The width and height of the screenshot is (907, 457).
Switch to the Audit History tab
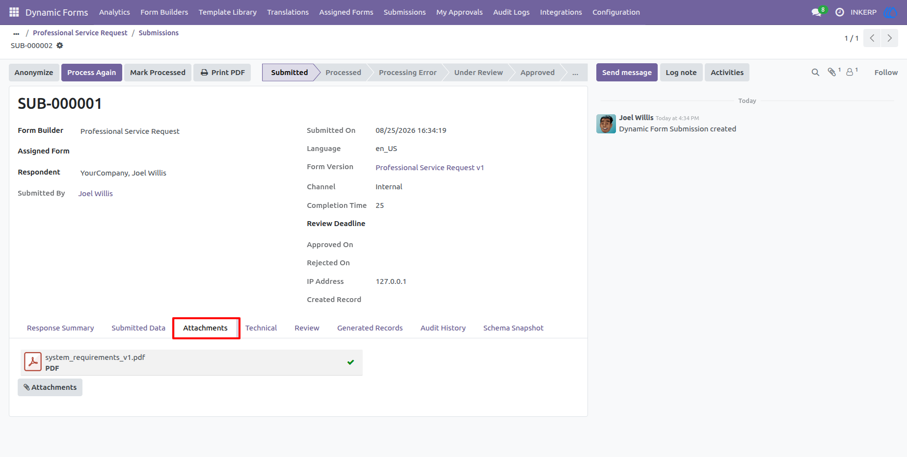[x=443, y=328]
